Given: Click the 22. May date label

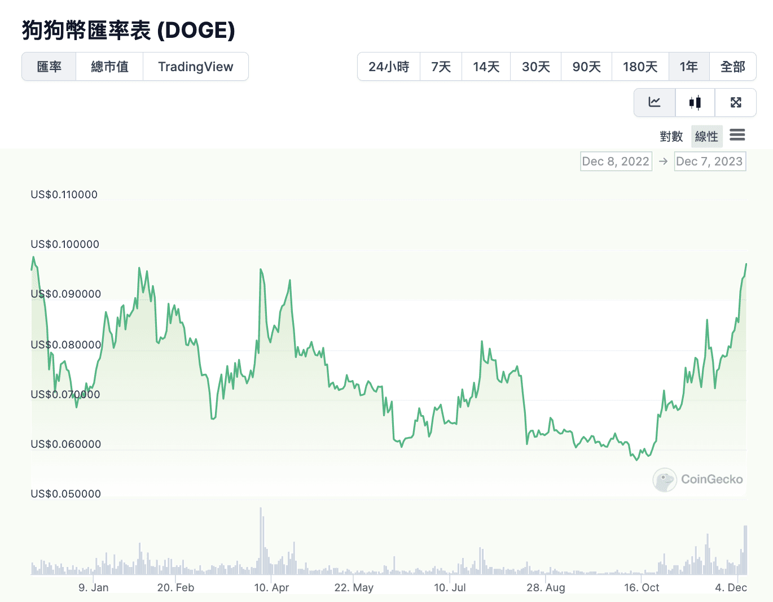Looking at the screenshot, I should tap(354, 587).
